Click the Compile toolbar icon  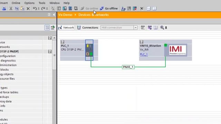pos(53,8)
